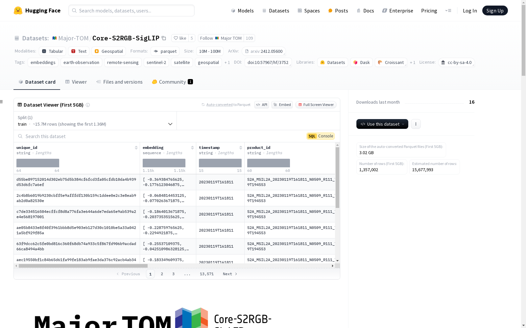The image size is (526, 328).
Task: Open the cc-by-sa-4.0 license tag
Action: tap(457, 62)
